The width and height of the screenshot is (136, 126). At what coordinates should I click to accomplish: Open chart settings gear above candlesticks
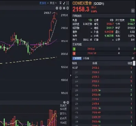coord(64,8)
